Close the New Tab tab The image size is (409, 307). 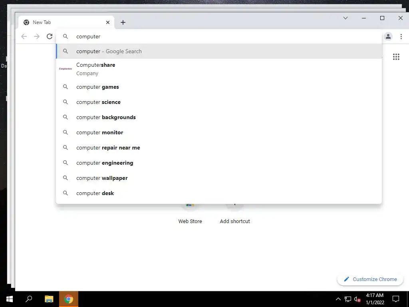click(x=108, y=22)
